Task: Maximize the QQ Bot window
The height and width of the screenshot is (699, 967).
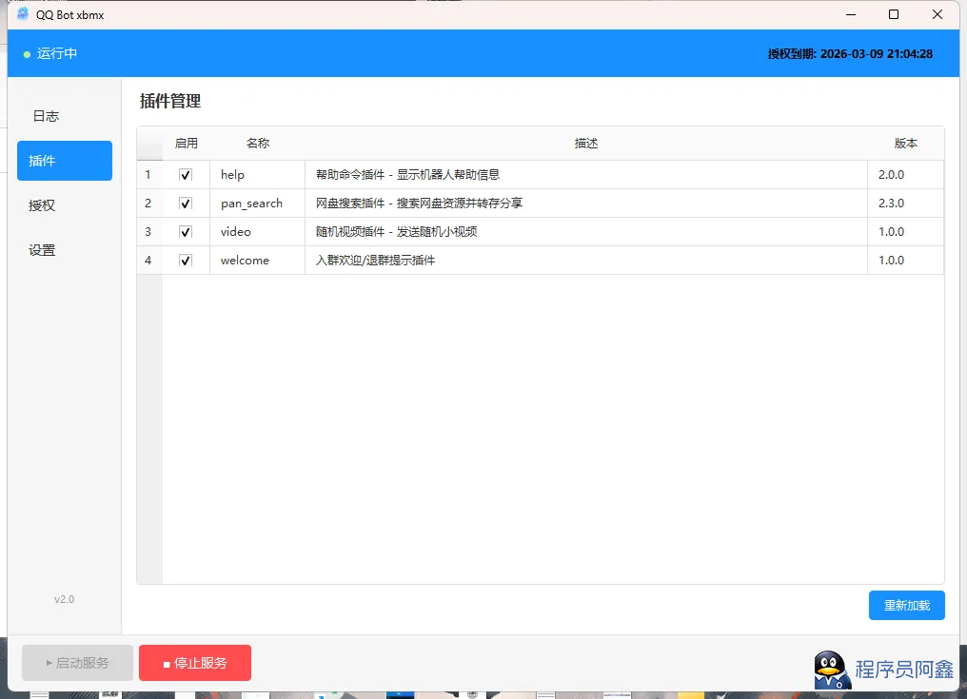Action: [x=893, y=14]
